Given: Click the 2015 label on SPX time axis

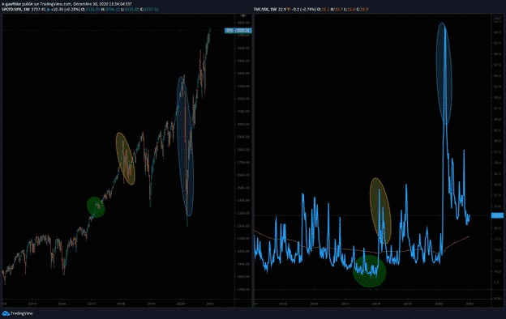Looking at the screenshot, I should coord(32,304).
